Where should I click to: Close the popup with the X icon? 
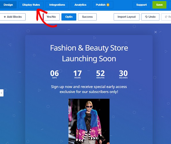[x=155, y=32]
